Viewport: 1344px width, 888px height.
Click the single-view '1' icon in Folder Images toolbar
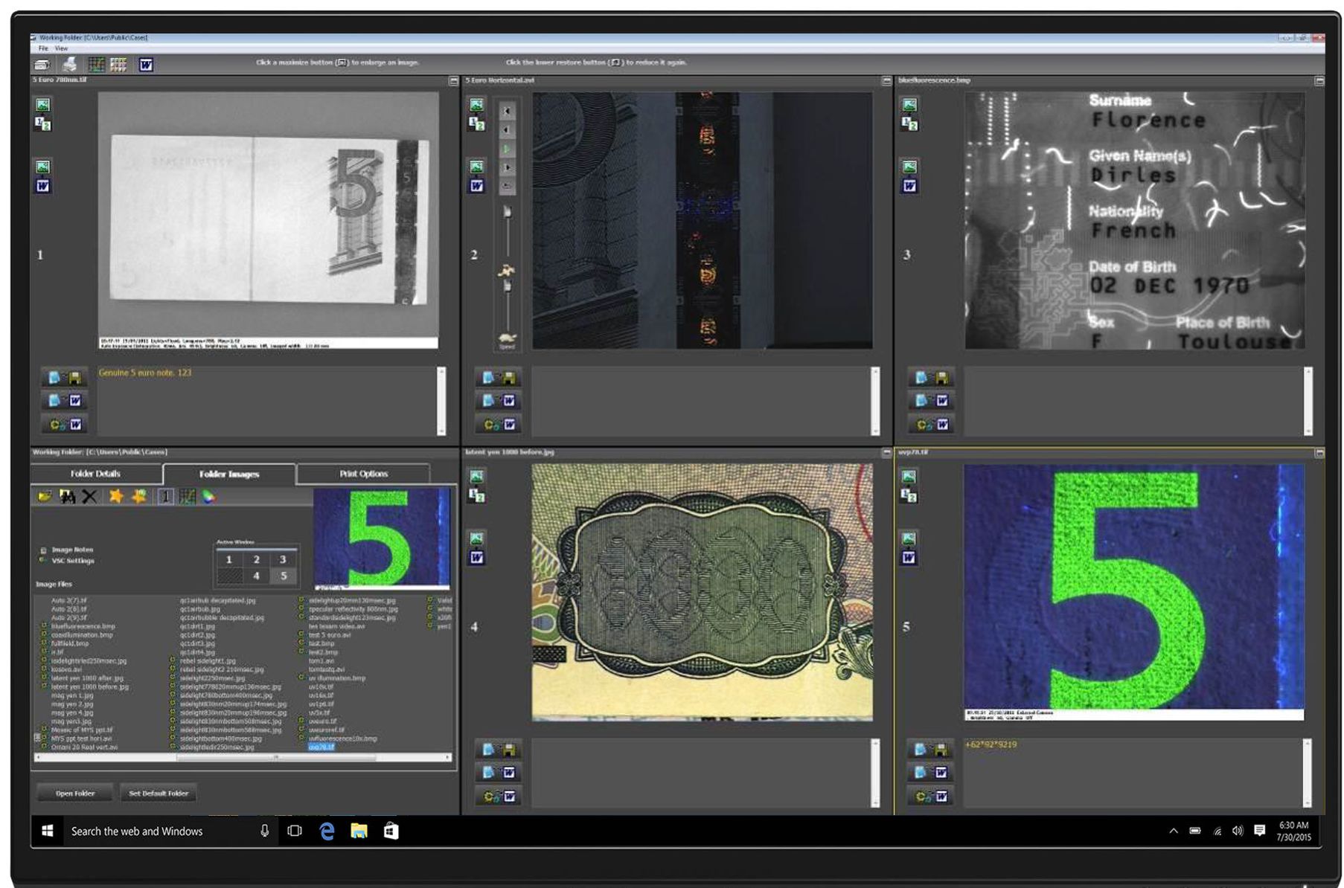[165, 496]
